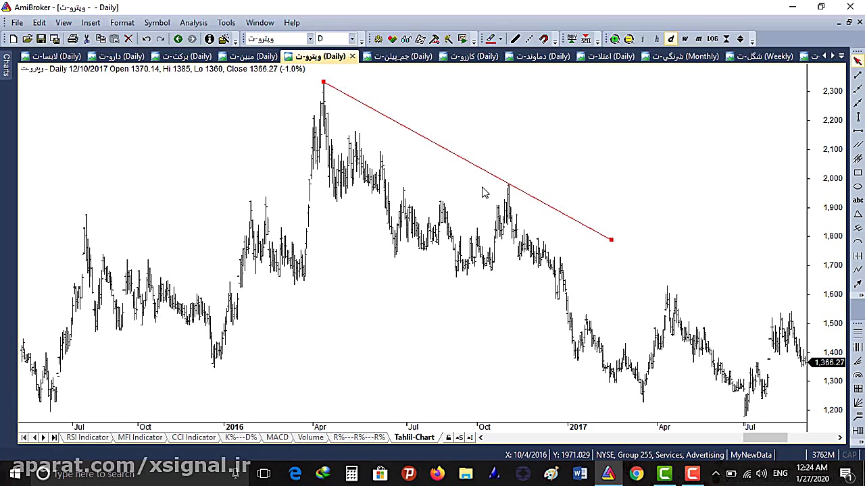The image size is (865, 486).
Task: Open the Insert menu
Action: [91, 23]
